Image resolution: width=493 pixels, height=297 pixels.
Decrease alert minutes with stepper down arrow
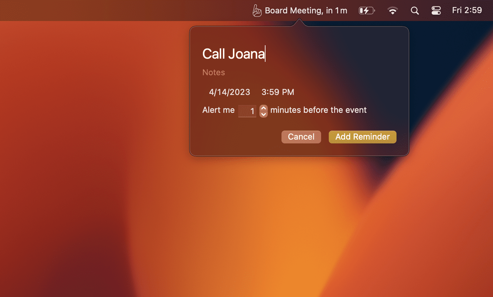click(x=264, y=114)
